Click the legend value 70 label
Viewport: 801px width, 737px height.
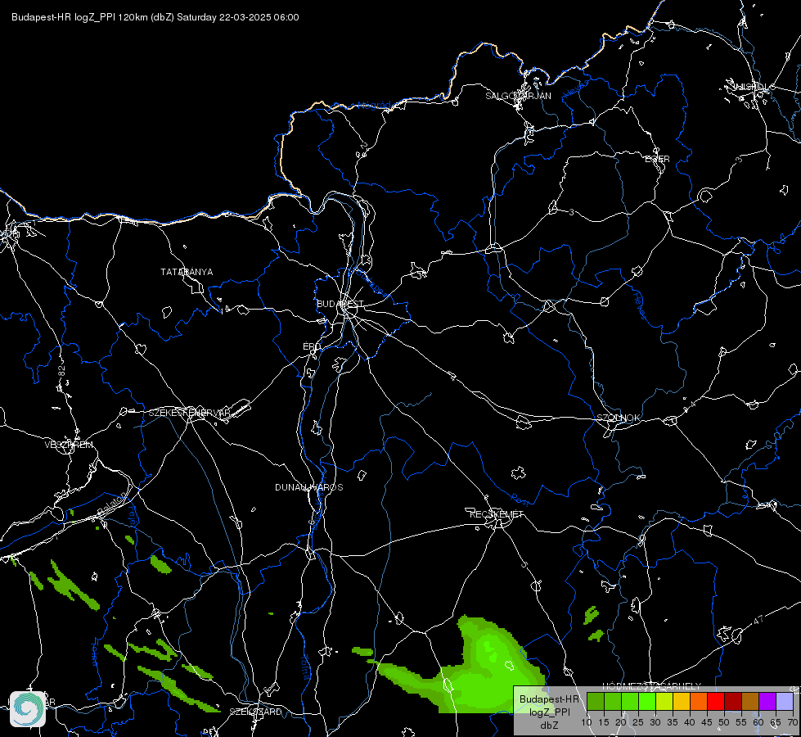click(x=792, y=723)
